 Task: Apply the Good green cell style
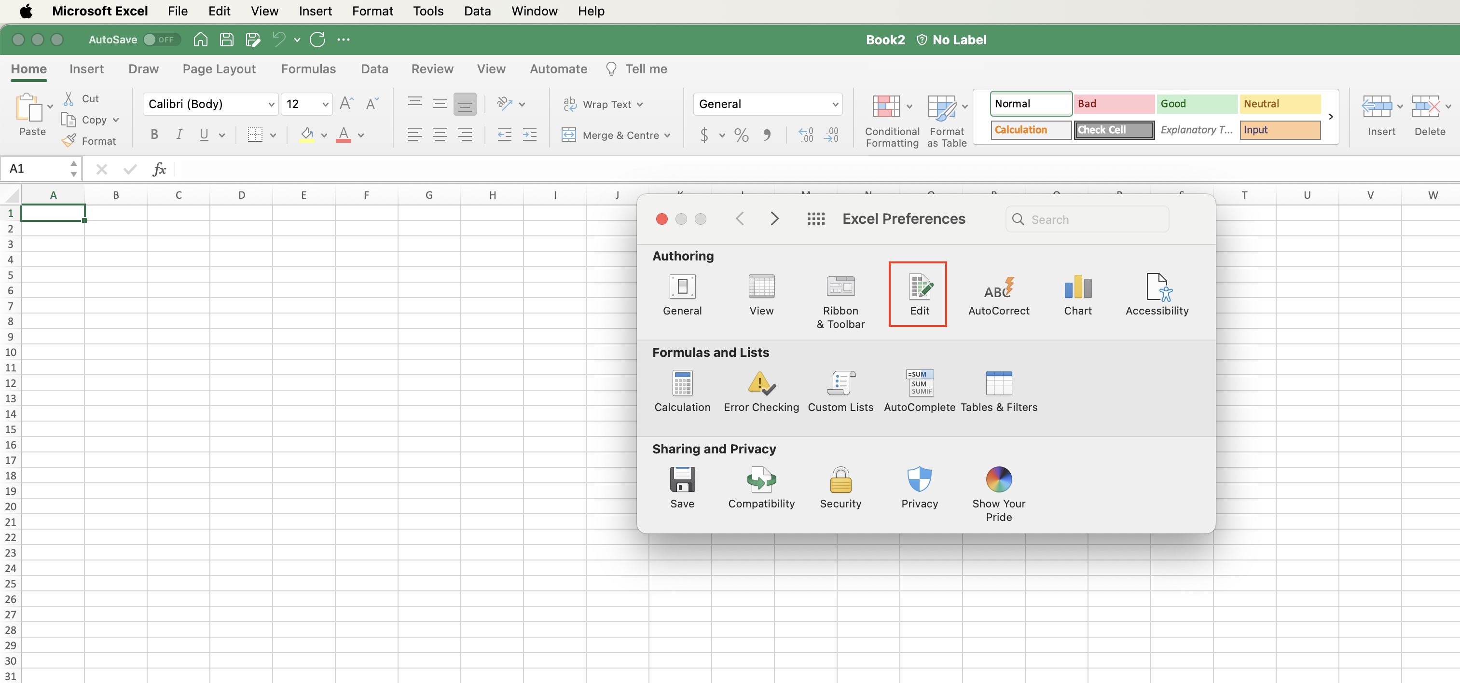(x=1196, y=104)
